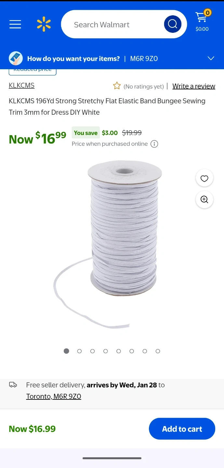The width and height of the screenshot is (224, 468).
Task: Tap the Walmart spark logo
Action: pyautogui.click(x=44, y=24)
